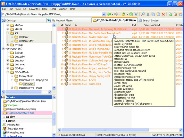Open Find Files with the magnifier icon

coord(143,14)
